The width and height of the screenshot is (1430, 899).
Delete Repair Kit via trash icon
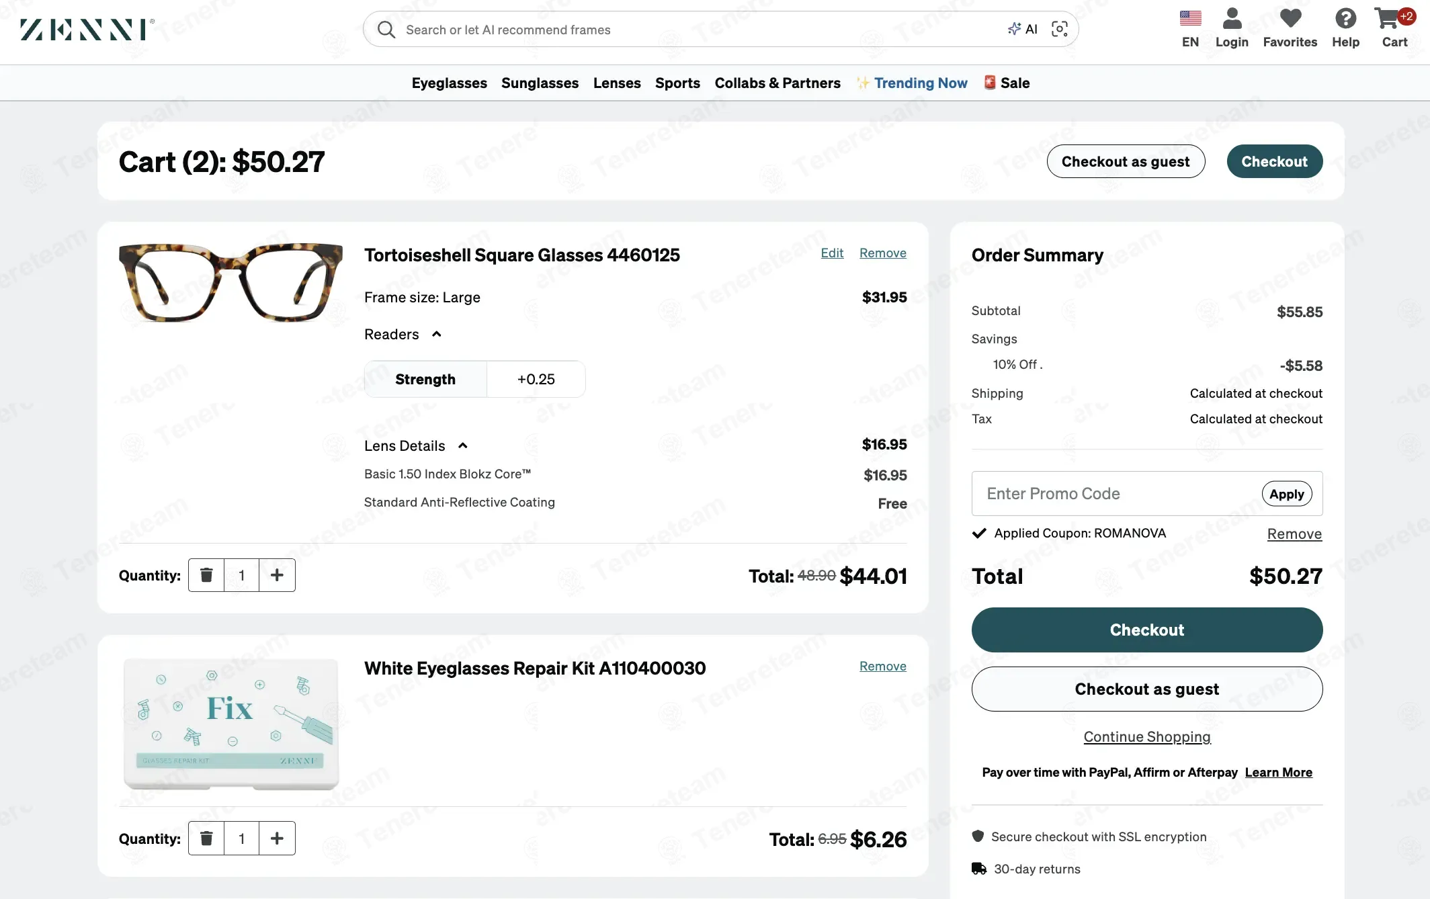tap(206, 839)
